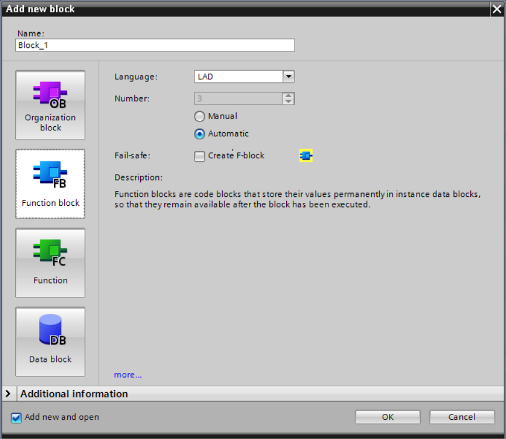
Task: Increase block number with up stepper arrow
Action: (x=289, y=95)
